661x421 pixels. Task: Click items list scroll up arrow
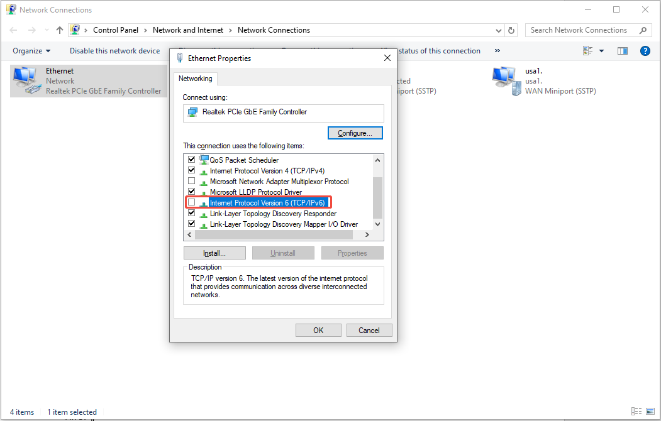pos(378,160)
